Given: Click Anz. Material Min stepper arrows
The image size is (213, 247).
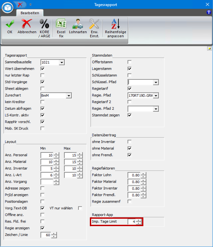Looking at the screenshot, I should [56, 162].
